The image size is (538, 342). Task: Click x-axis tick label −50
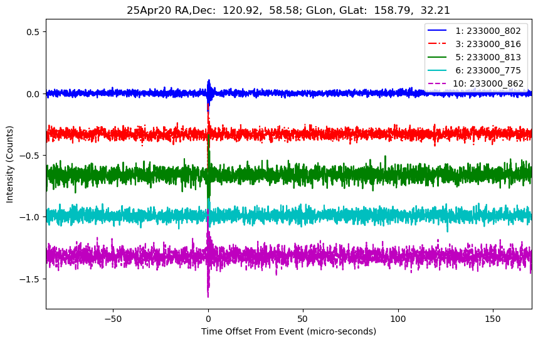113,319
